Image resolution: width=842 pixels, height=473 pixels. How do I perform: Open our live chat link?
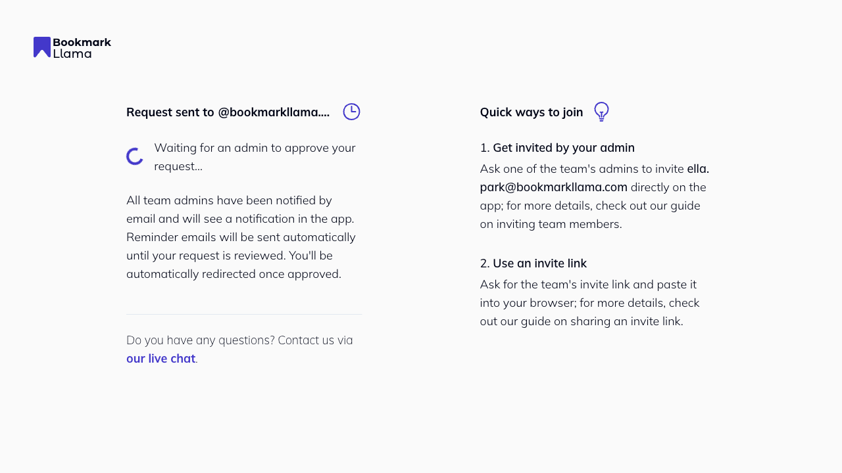[x=161, y=359]
